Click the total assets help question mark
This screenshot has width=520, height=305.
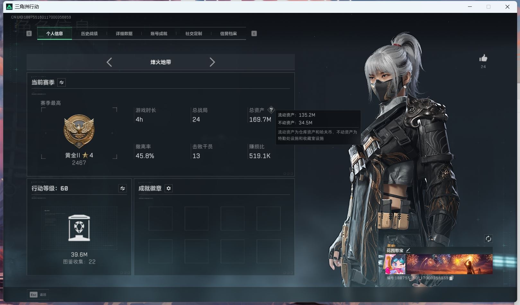click(x=271, y=110)
